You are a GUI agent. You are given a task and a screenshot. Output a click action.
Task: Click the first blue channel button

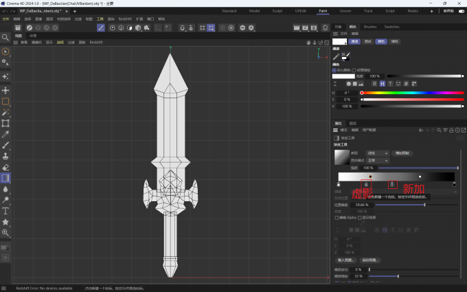354,41
